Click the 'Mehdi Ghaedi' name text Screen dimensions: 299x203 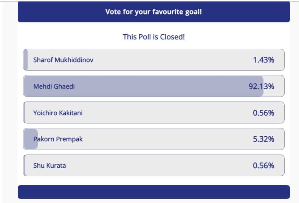coord(54,86)
